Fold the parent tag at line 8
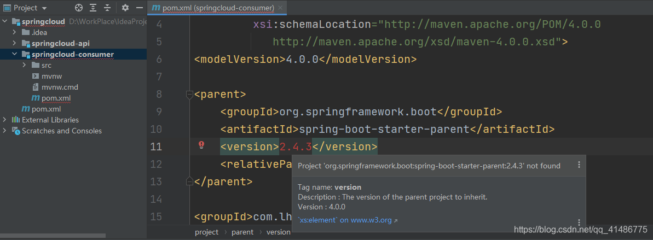 click(189, 95)
